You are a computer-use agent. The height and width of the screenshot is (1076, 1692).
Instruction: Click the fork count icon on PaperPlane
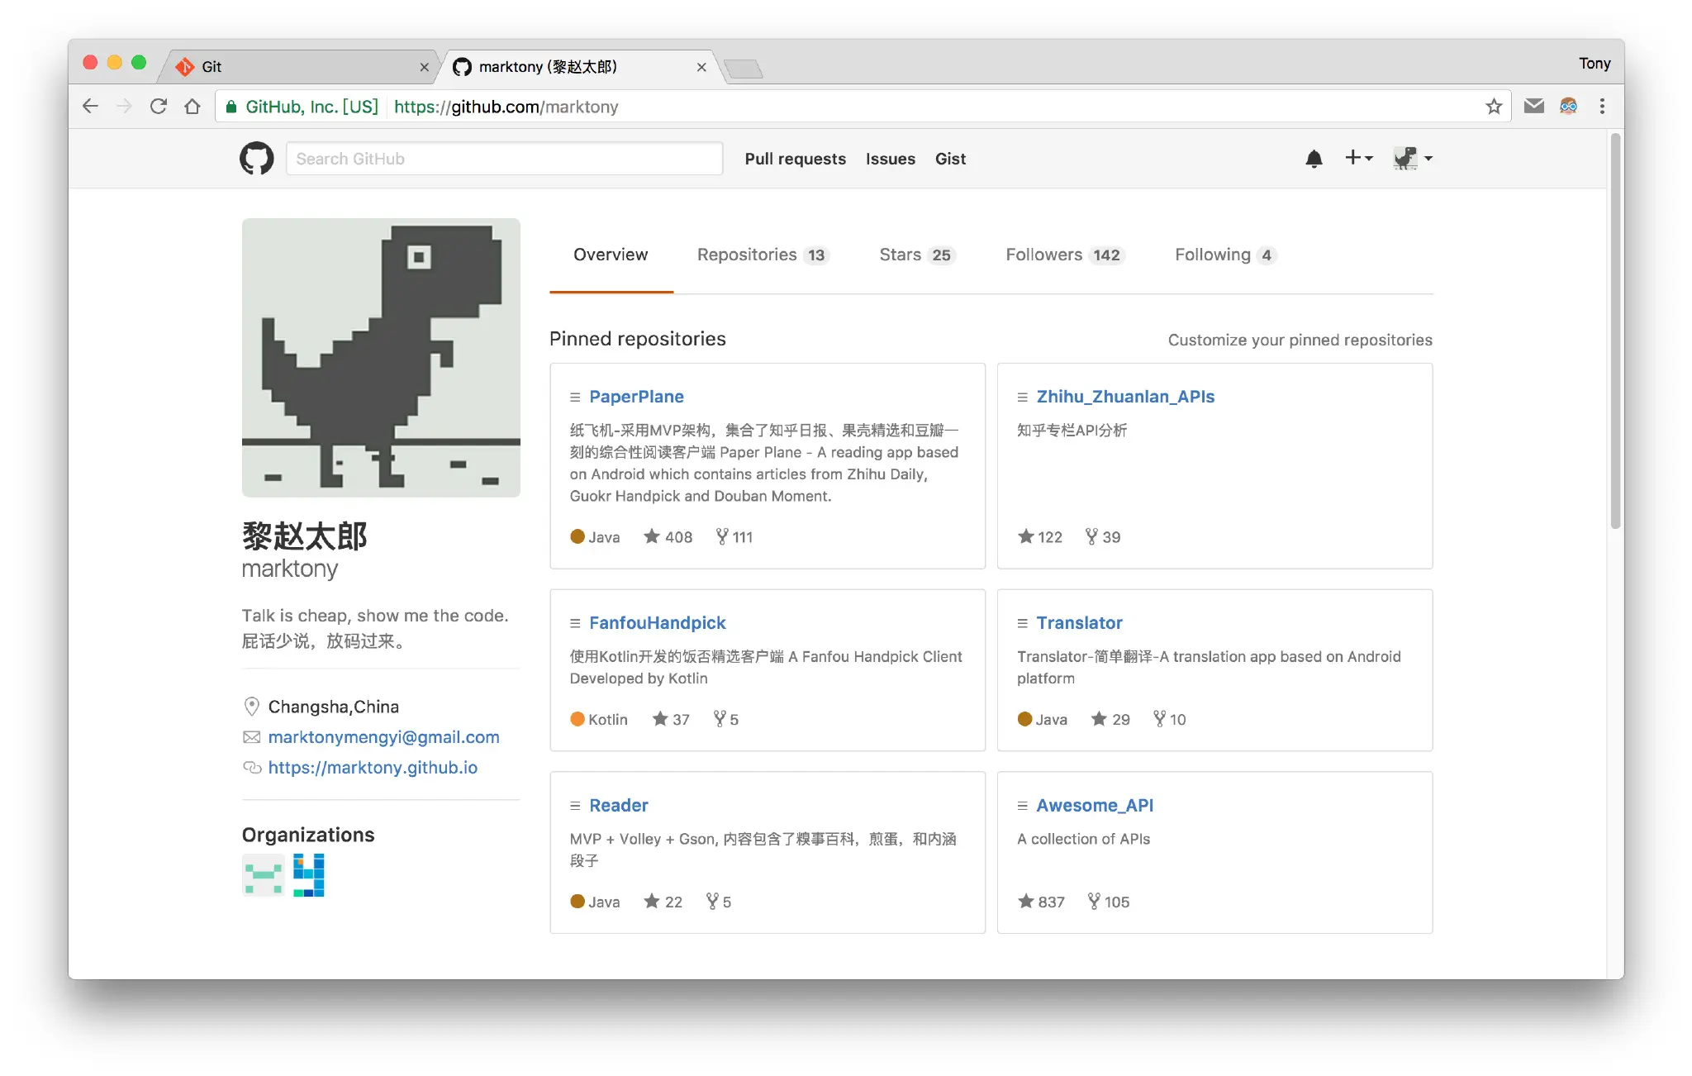pos(722,536)
